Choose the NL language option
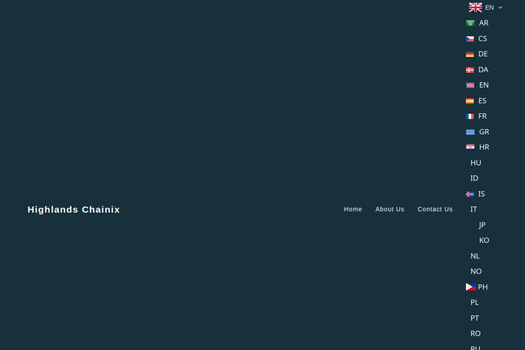This screenshot has height=350, width=525. pyautogui.click(x=475, y=256)
